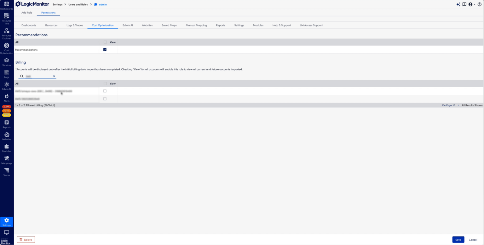The height and width of the screenshot is (245, 484).
Task: Click the billing search input field
Action: point(38,76)
